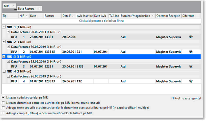Open filter dropdown on Furnizor/Magazin/Dep column

tap(153, 16)
